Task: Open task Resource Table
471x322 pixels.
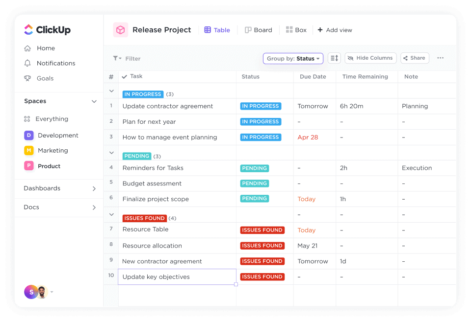Action: tap(145, 230)
